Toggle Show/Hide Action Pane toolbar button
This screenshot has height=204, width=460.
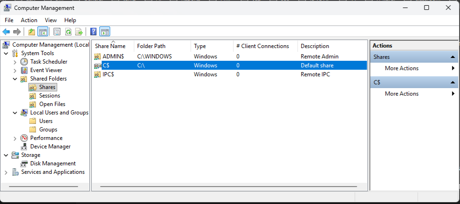[104, 32]
